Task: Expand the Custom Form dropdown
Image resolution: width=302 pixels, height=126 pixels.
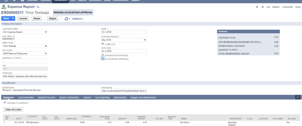Action: (46, 32)
